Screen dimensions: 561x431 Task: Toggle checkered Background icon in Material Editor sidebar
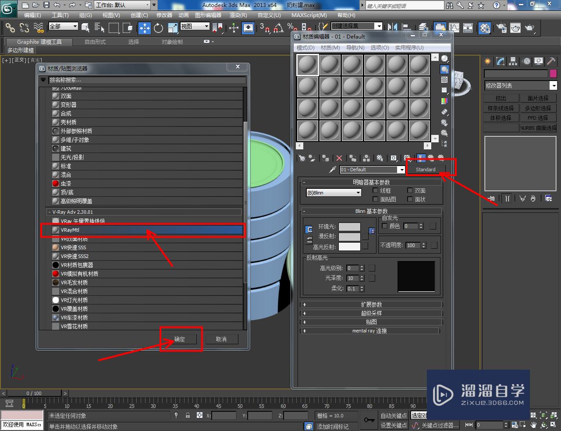tap(444, 80)
